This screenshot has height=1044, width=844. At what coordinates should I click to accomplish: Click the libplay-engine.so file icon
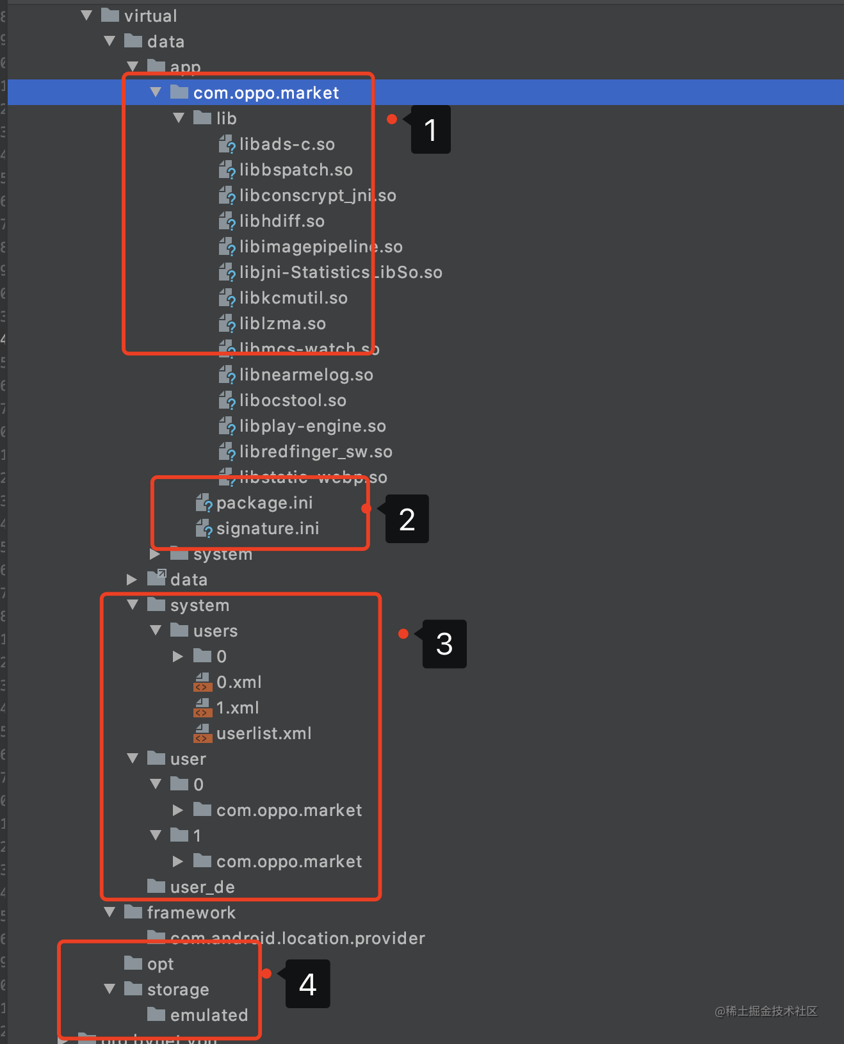click(x=227, y=427)
